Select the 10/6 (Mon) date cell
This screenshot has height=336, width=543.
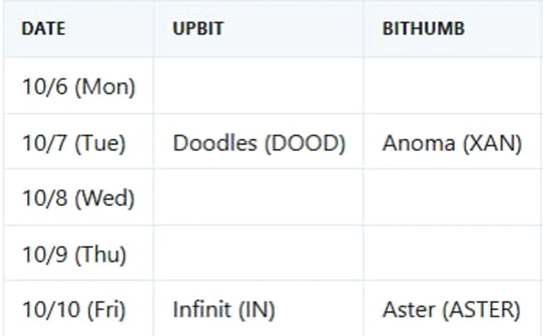pos(79,87)
